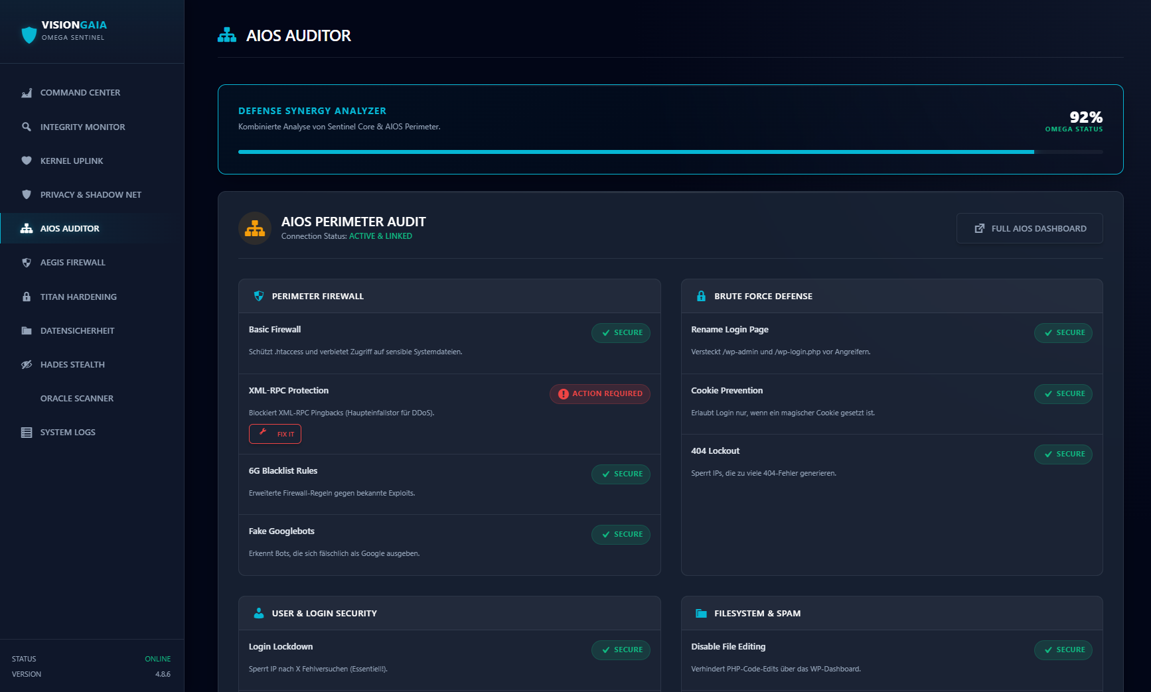Select the Titan Hardening lock icon
Image resolution: width=1151 pixels, height=692 pixels.
click(x=27, y=297)
